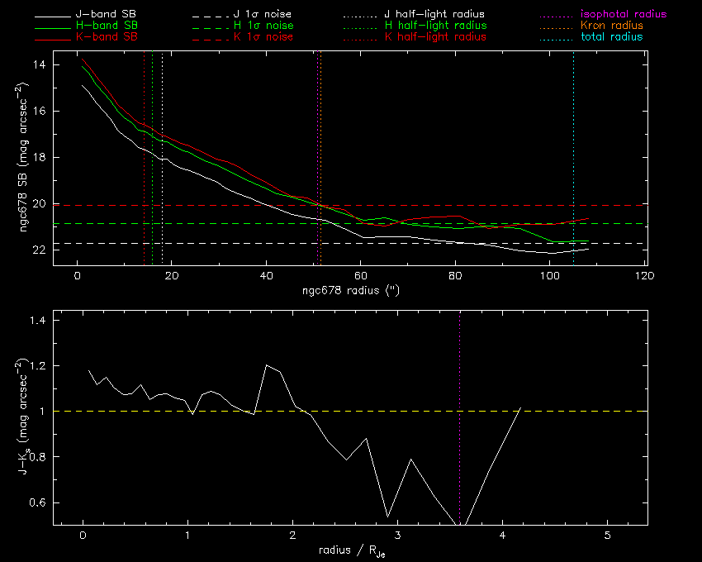The width and height of the screenshot is (702, 562).
Task: Click the K half-light radius legend text
Action: click(435, 37)
